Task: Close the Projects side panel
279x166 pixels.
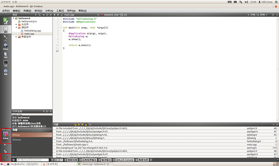Action: pos(51,15)
